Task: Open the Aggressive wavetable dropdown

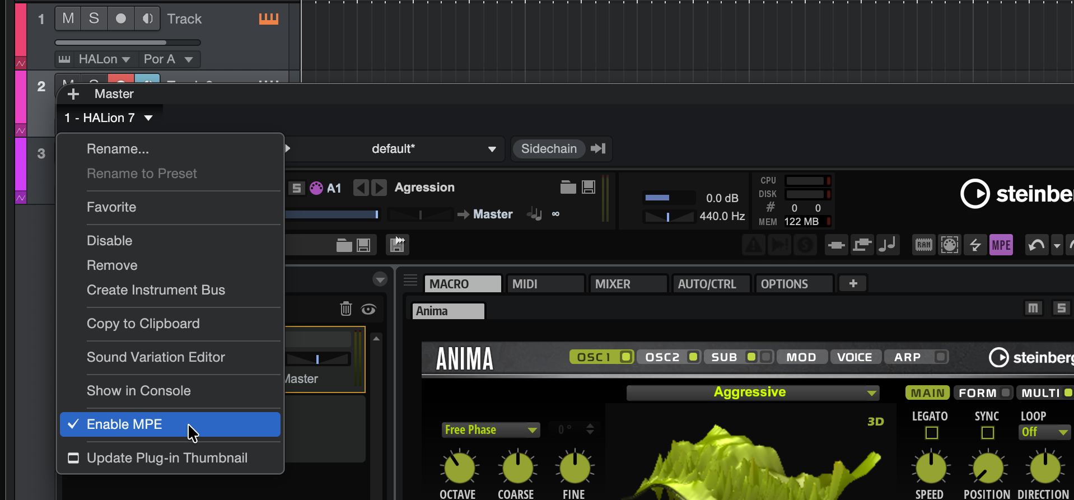Action: coord(753,392)
